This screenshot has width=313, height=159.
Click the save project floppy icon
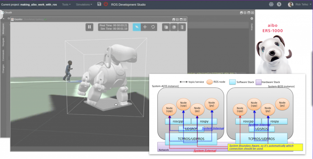(99, 4)
